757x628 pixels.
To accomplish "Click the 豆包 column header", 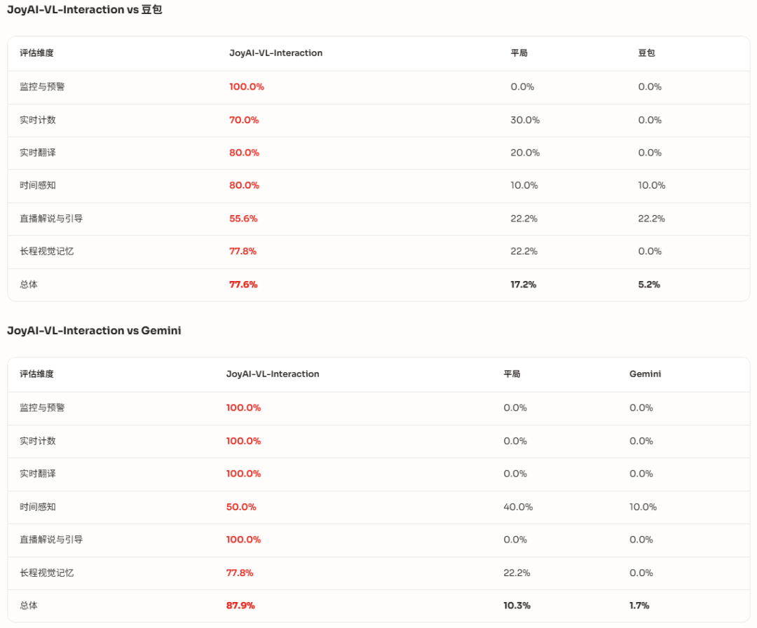I will pyautogui.click(x=646, y=53).
